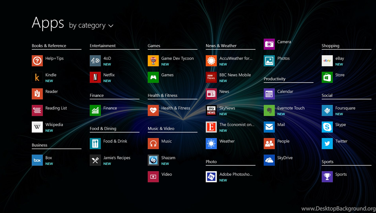This screenshot has height=213, width=376.
Task: Open the Netflix app icon
Action: tap(95, 77)
